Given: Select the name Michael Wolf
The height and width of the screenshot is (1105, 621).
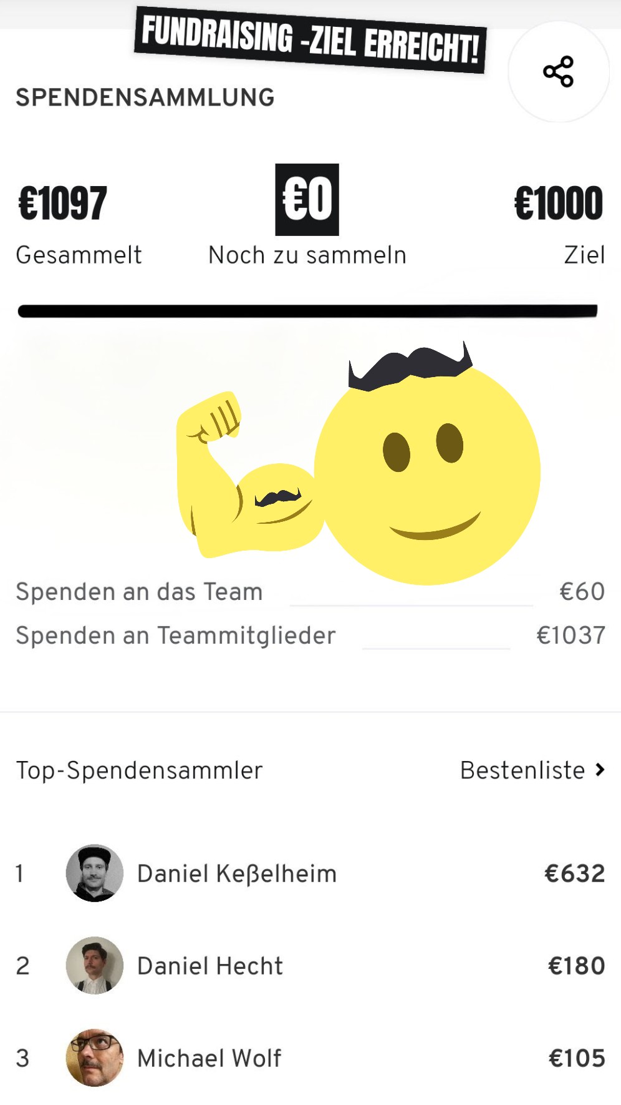Looking at the screenshot, I should pos(209,1058).
